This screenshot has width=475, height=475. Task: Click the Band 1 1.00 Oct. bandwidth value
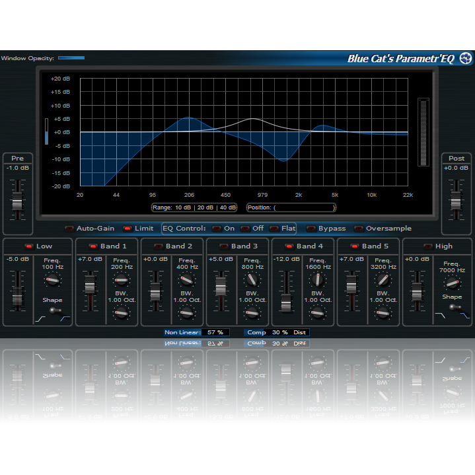coord(122,300)
